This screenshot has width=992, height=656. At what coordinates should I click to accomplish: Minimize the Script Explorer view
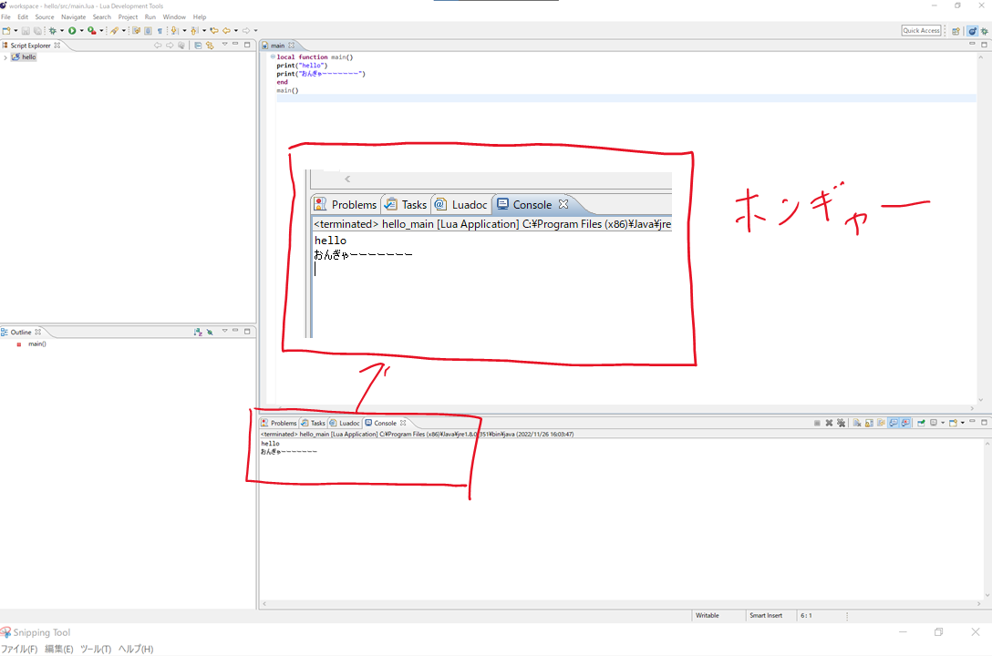[235, 45]
